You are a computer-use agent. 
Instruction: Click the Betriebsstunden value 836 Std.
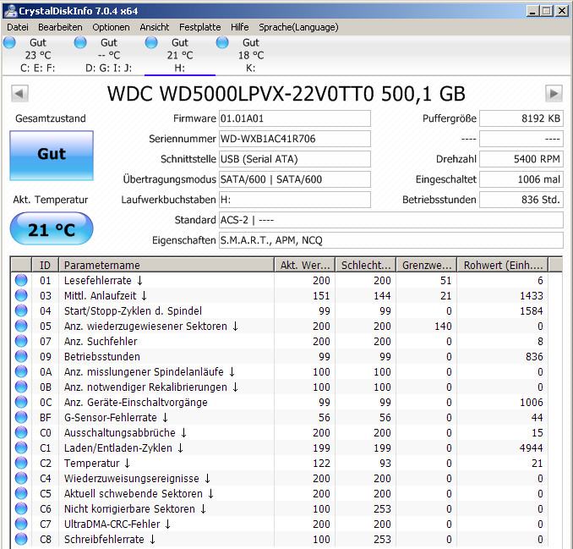click(x=521, y=200)
